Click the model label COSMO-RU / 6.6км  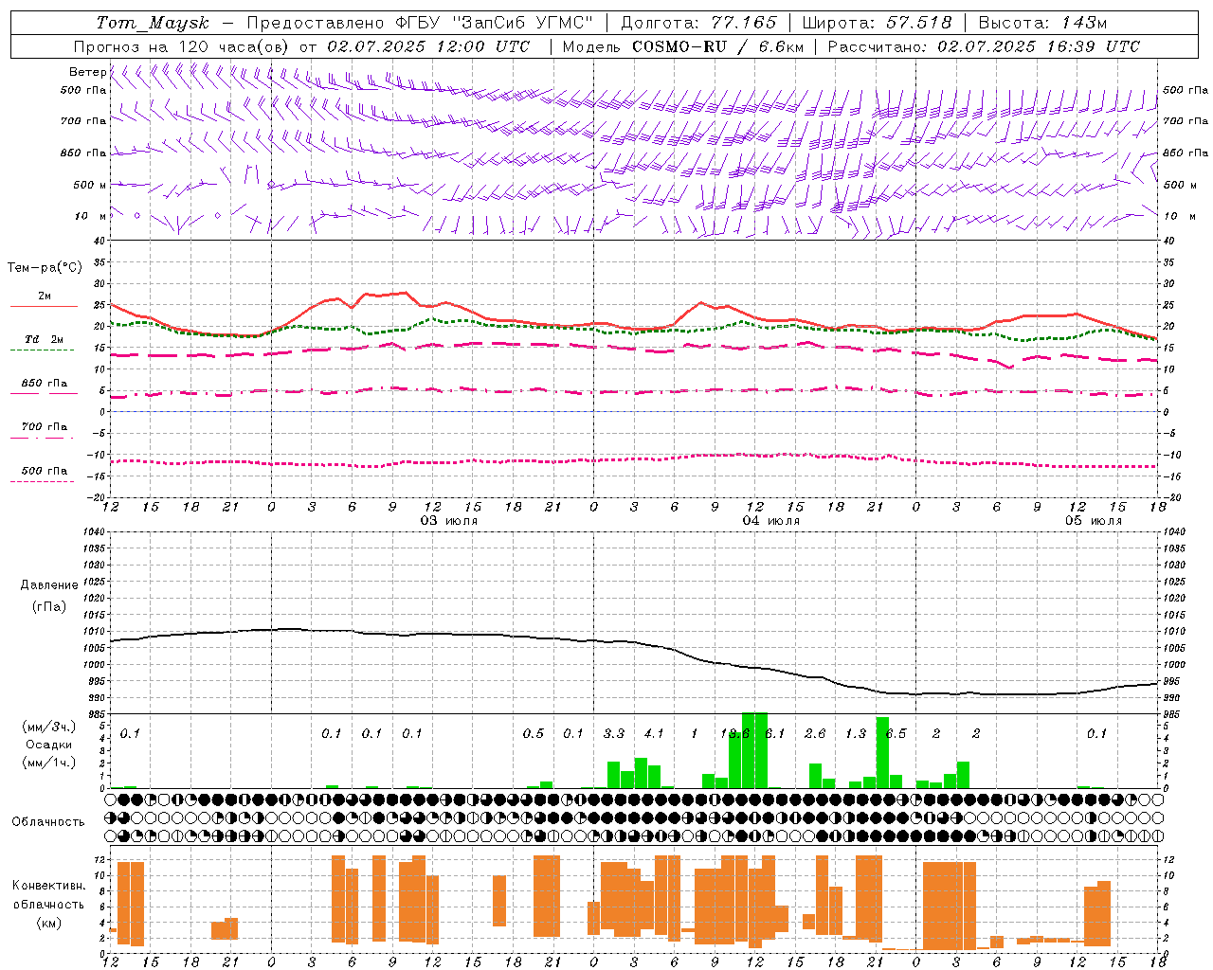[x=718, y=46]
